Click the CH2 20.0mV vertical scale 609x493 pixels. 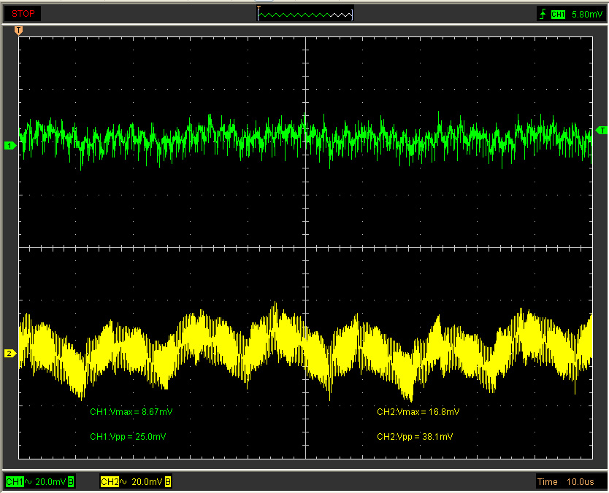coord(147,482)
